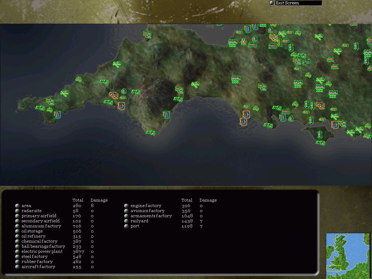Select the orange port icon on Cornwall's south coast

[121, 106]
